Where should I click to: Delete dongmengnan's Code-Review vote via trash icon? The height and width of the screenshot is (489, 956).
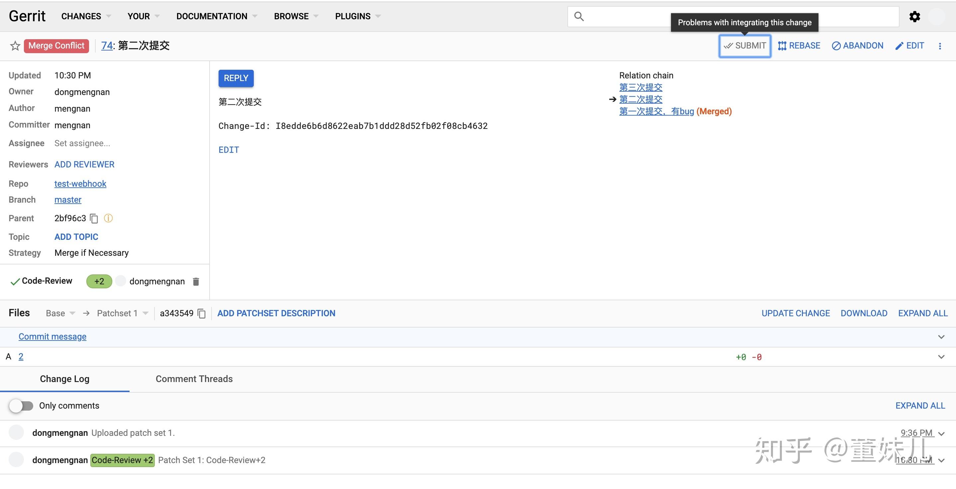pos(196,281)
